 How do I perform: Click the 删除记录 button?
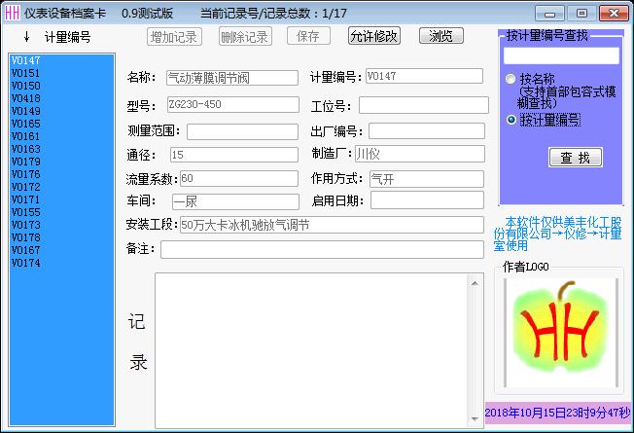tap(245, 37)
